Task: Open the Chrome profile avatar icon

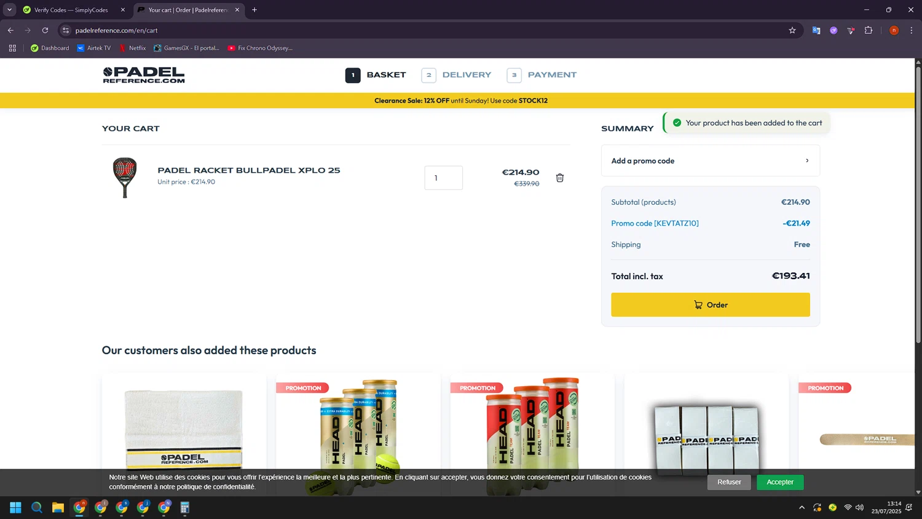Action: 894,30
